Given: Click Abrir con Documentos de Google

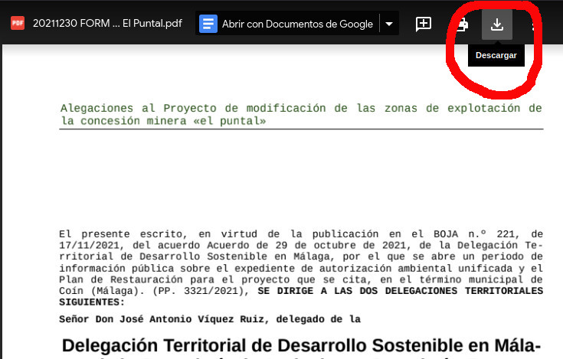Looking at the screenshot, I should pos(296,24).
